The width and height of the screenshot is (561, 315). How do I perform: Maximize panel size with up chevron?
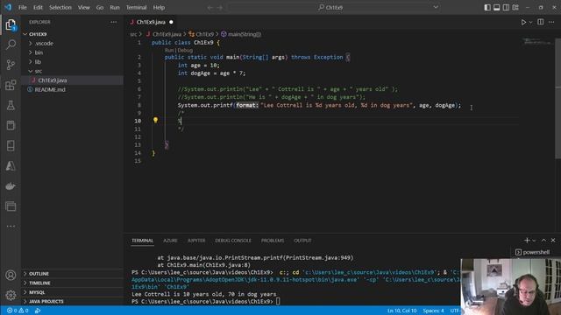(543, 241)
